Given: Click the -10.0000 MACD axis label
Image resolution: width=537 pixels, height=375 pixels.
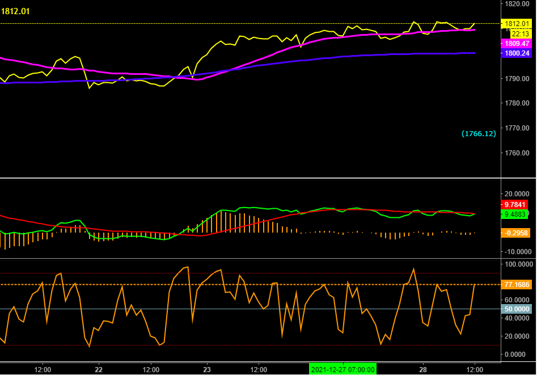Looking at the screenshot, I should coord(518,252).
